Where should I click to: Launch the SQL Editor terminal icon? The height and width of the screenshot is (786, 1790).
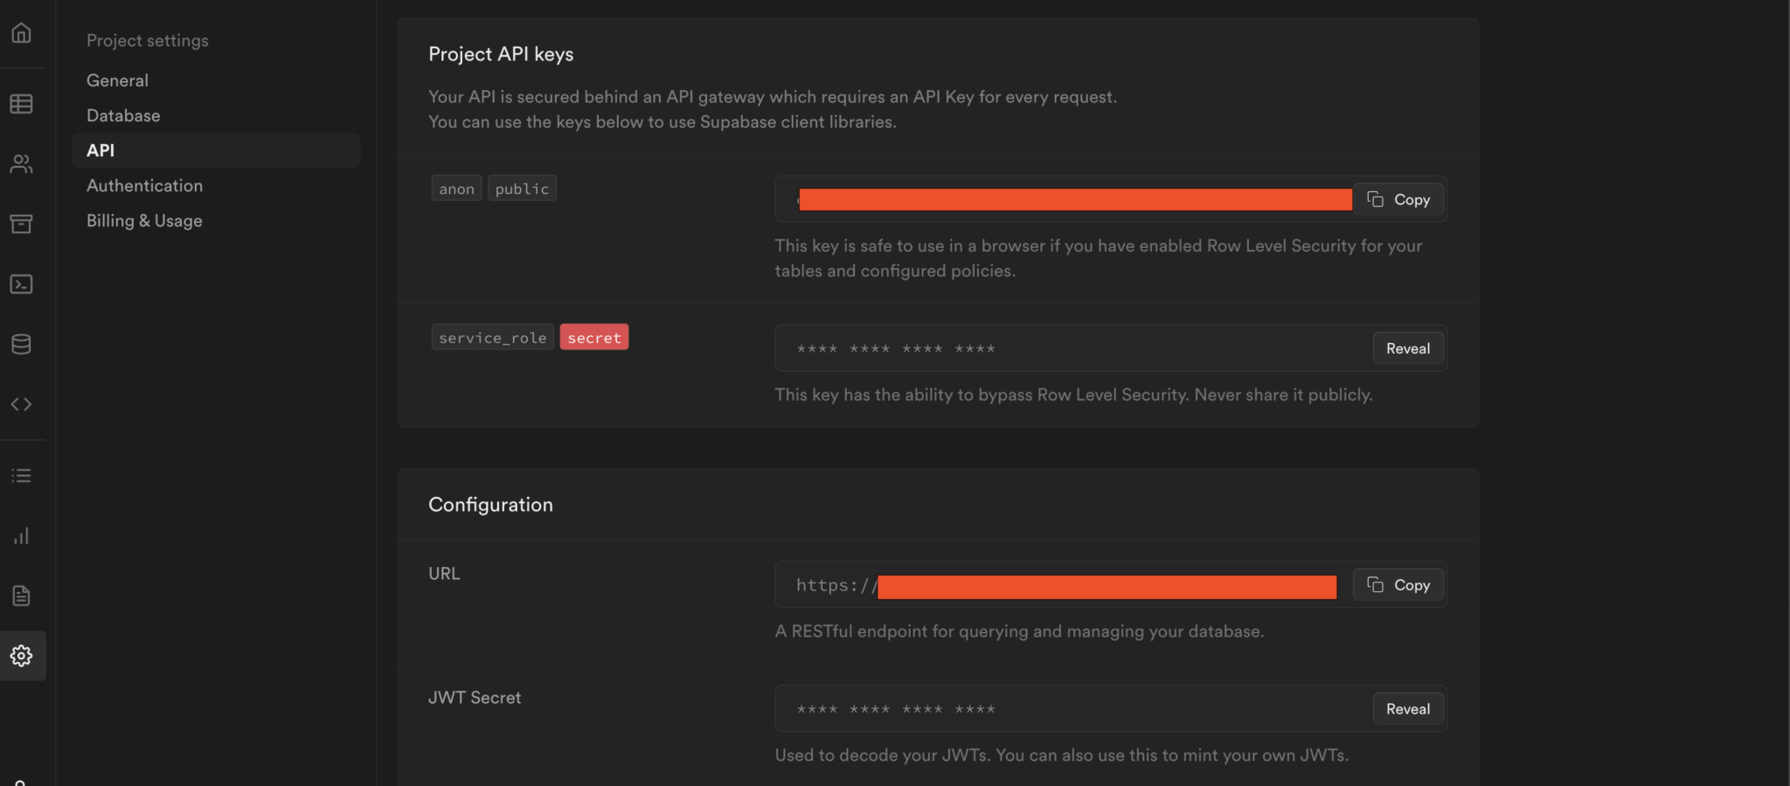click(22, 284)
